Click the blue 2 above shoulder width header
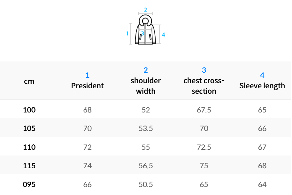Viewport: 292px width, 195px height. (146, 70)
